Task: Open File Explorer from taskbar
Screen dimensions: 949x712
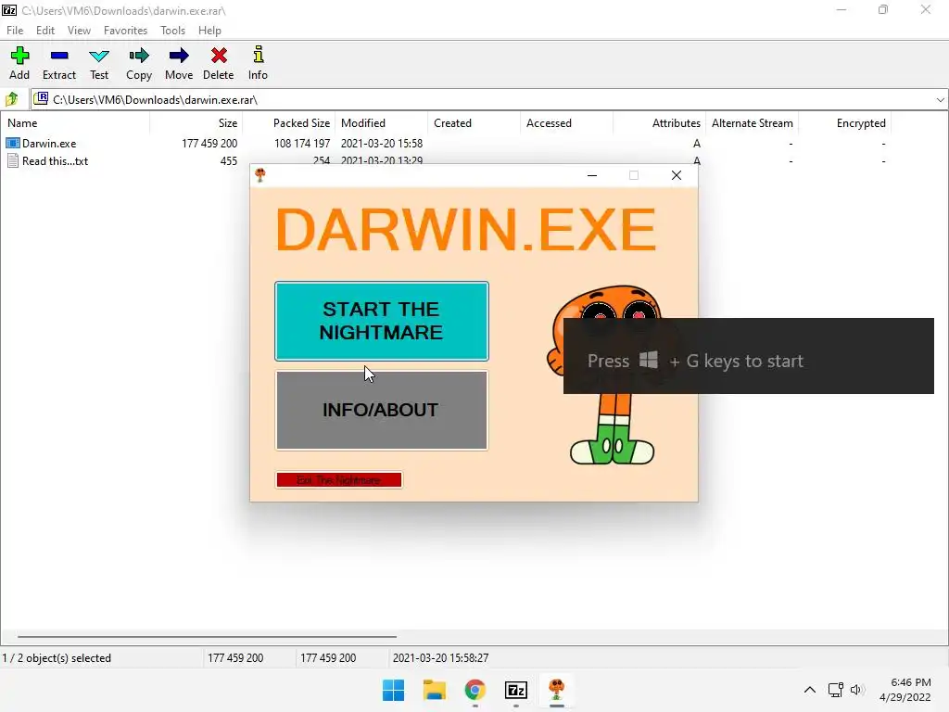Action: pyautogui.click(x=434, y=690)
